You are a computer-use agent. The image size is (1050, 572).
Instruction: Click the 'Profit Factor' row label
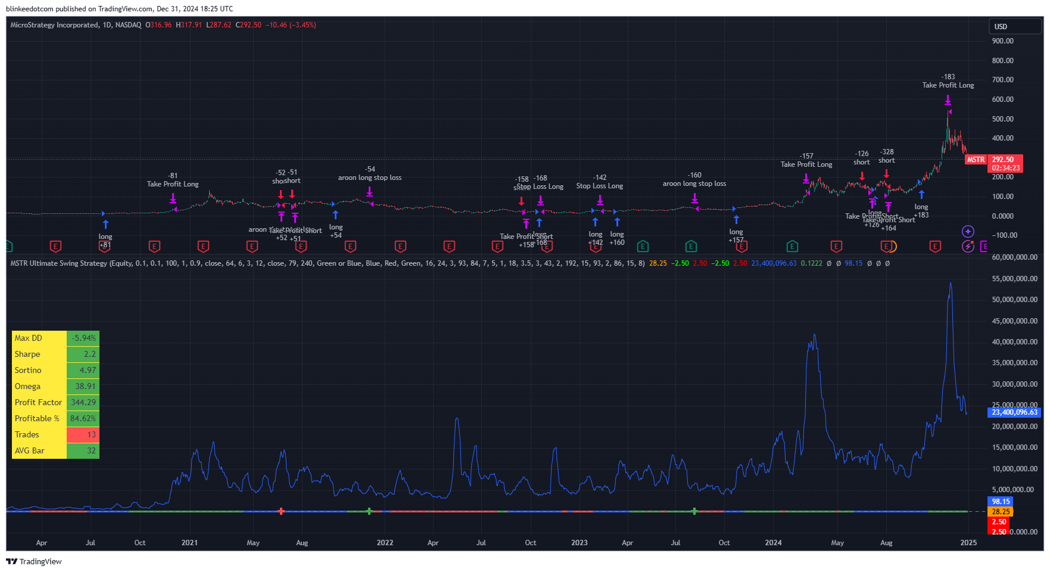click(38, 403)
